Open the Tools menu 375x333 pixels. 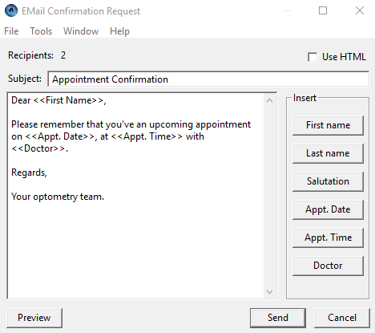coord(41,31)
